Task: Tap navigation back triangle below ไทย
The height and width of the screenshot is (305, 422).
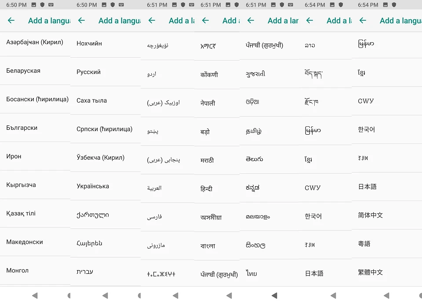Action: point(274,296)
